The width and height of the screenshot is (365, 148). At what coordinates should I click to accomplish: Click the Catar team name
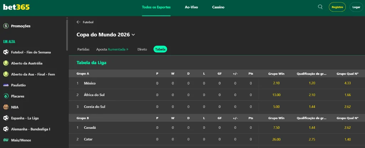click(88, 139)
